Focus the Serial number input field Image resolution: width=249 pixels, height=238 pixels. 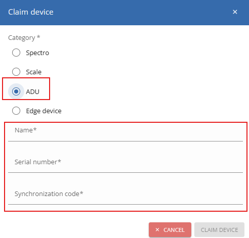(126, 164)
